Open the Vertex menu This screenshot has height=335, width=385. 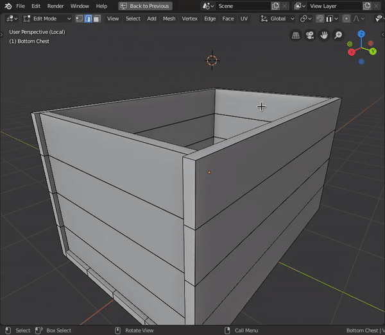[189, 19]
